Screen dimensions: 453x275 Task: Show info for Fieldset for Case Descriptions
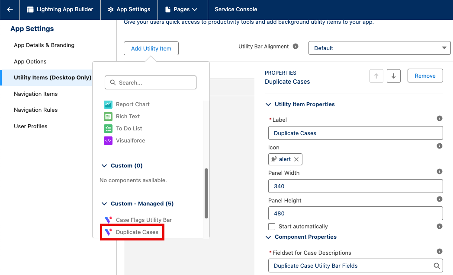(x=440, y=251)
